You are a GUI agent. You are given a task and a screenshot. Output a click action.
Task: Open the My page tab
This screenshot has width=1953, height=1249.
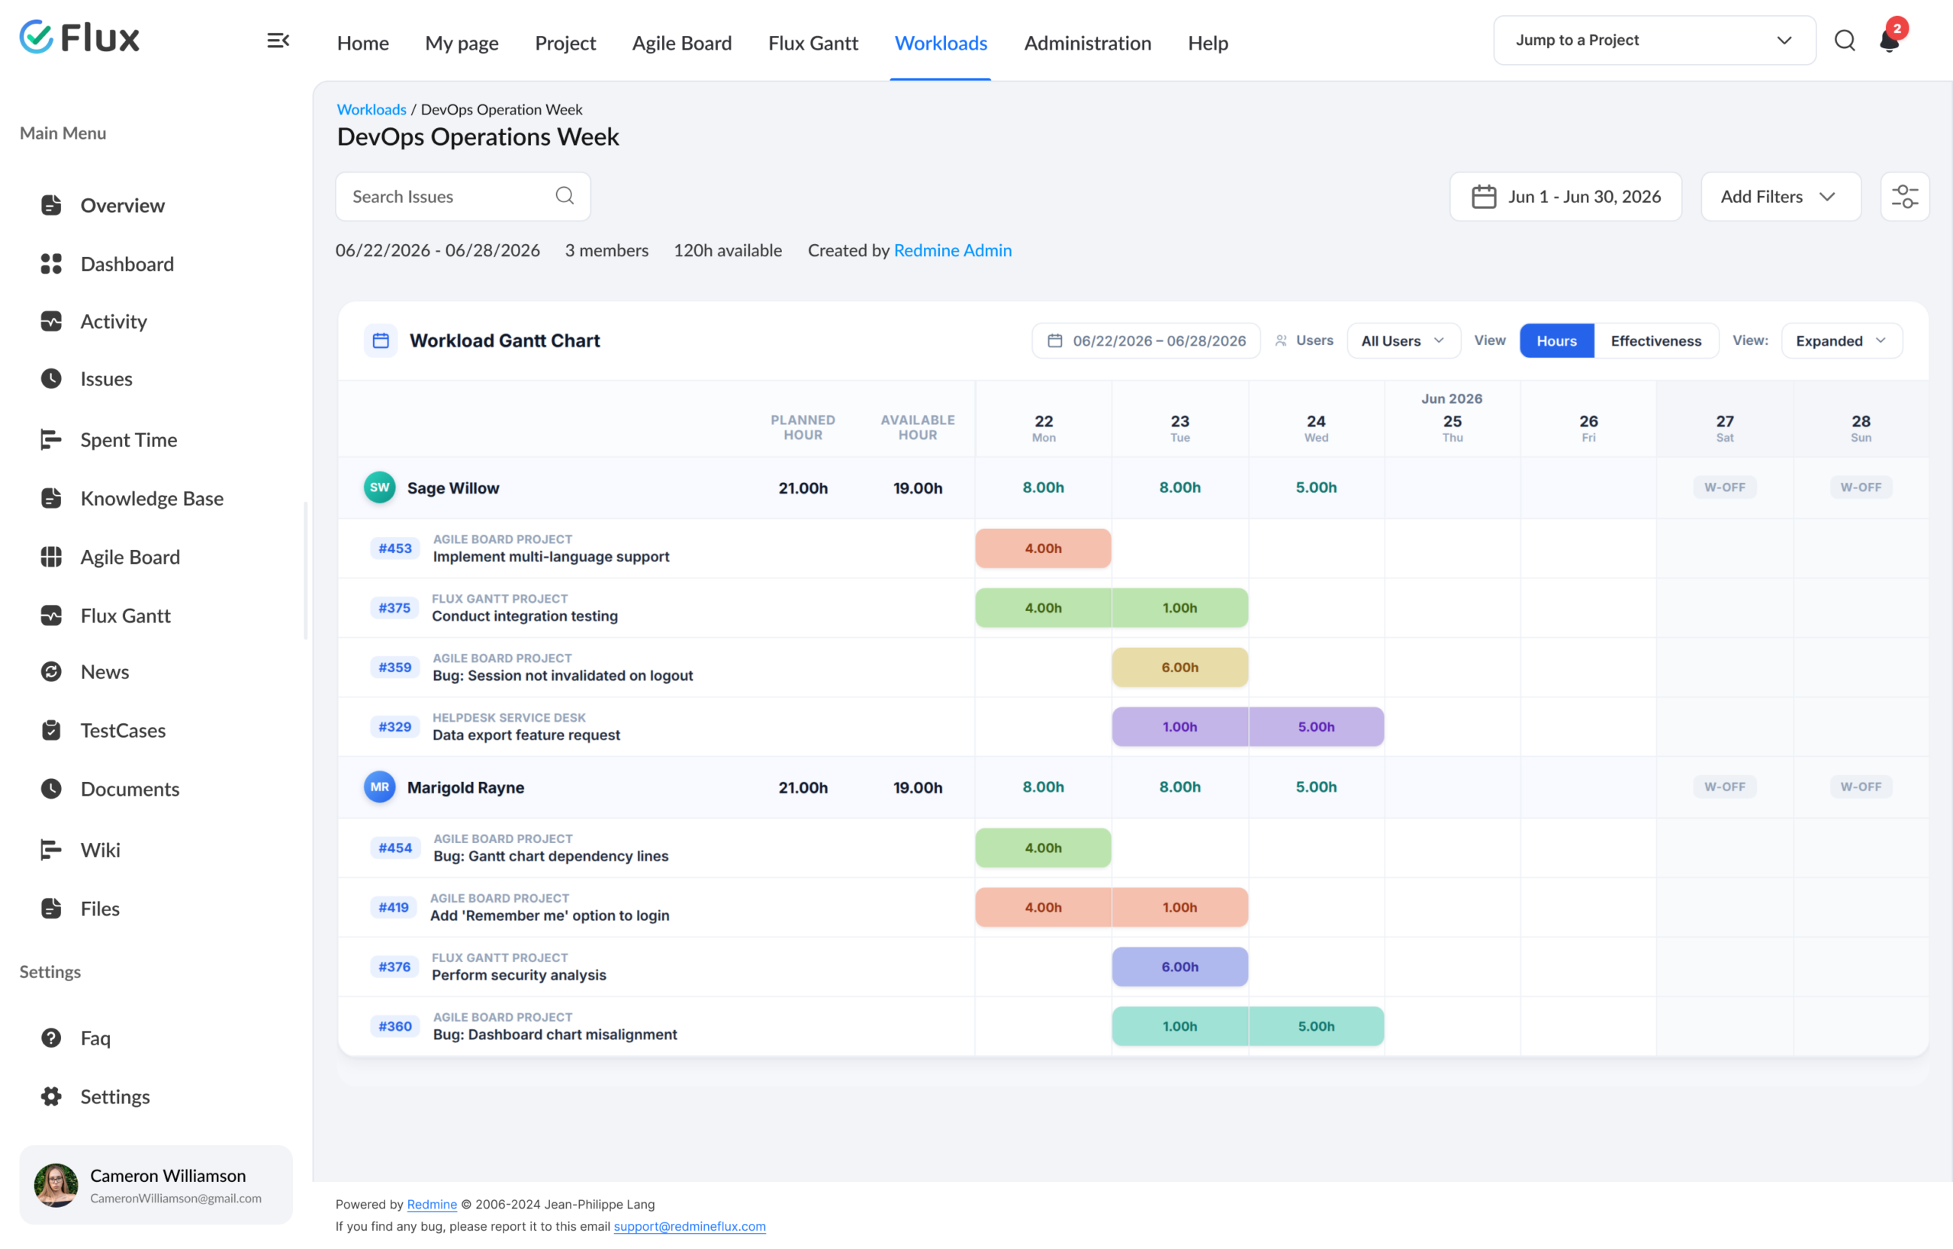click(x=462, y=43)
